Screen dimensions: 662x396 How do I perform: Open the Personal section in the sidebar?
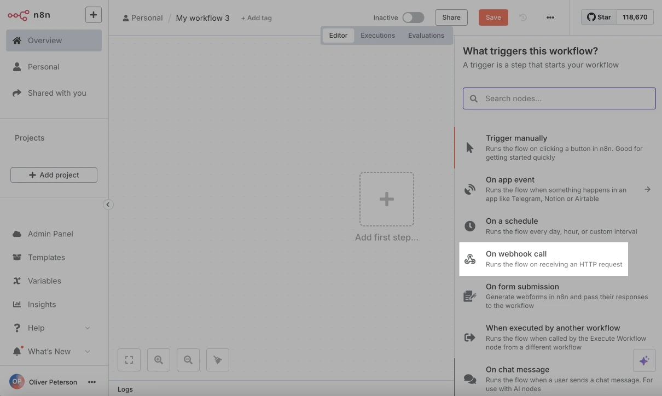click(x=54, y=67)
